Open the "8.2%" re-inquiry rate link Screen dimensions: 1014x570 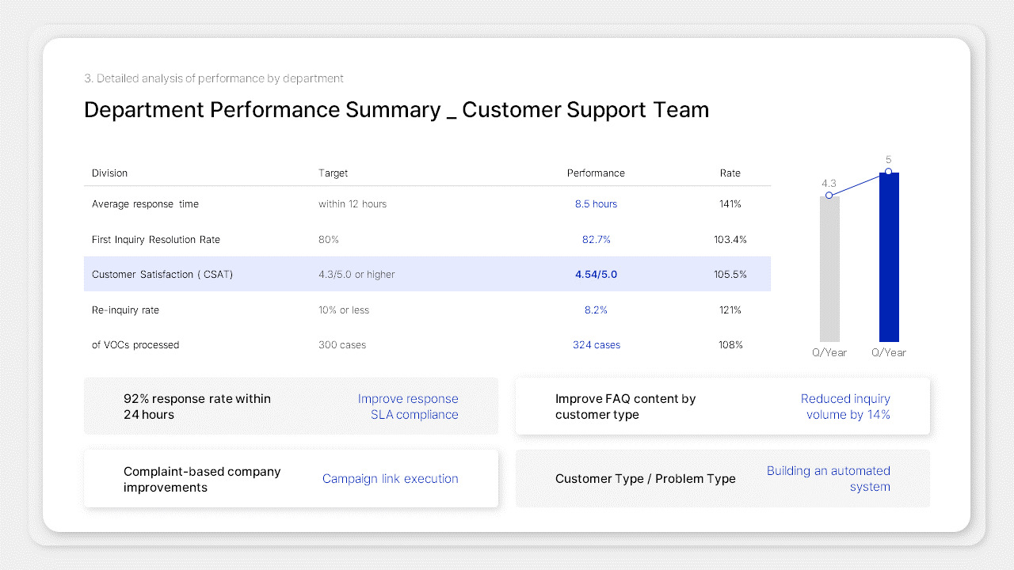coord(596,310)
